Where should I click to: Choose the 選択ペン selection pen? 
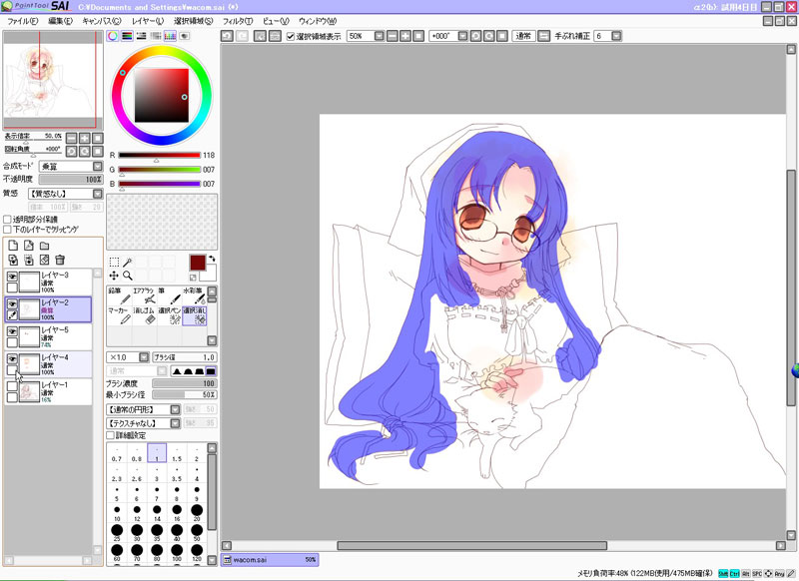[x=169, y=315]
